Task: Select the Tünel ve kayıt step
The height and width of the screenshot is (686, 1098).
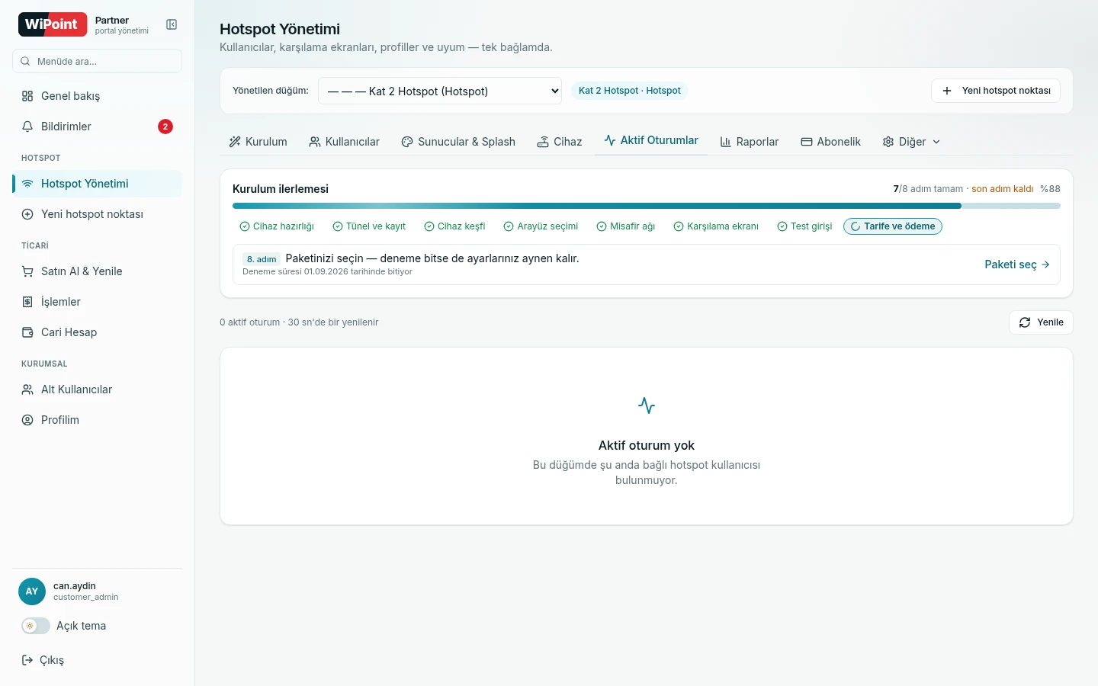Action: click(x=369, y=226)
